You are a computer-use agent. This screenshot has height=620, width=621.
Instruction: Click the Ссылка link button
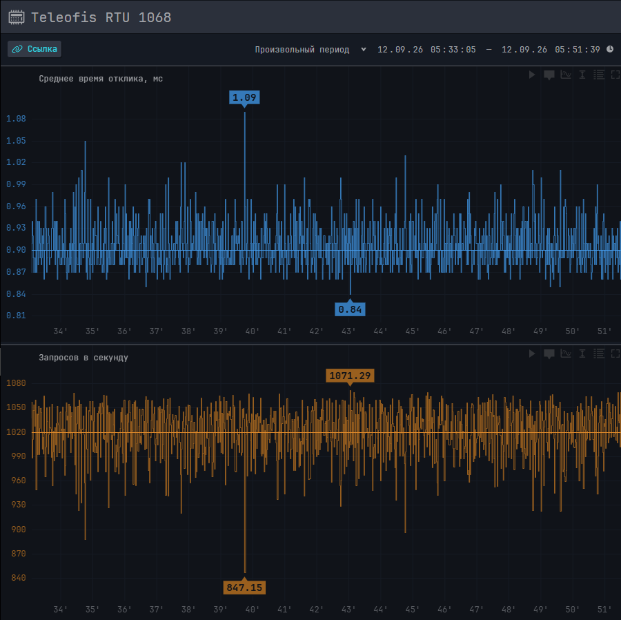point(34,49)
